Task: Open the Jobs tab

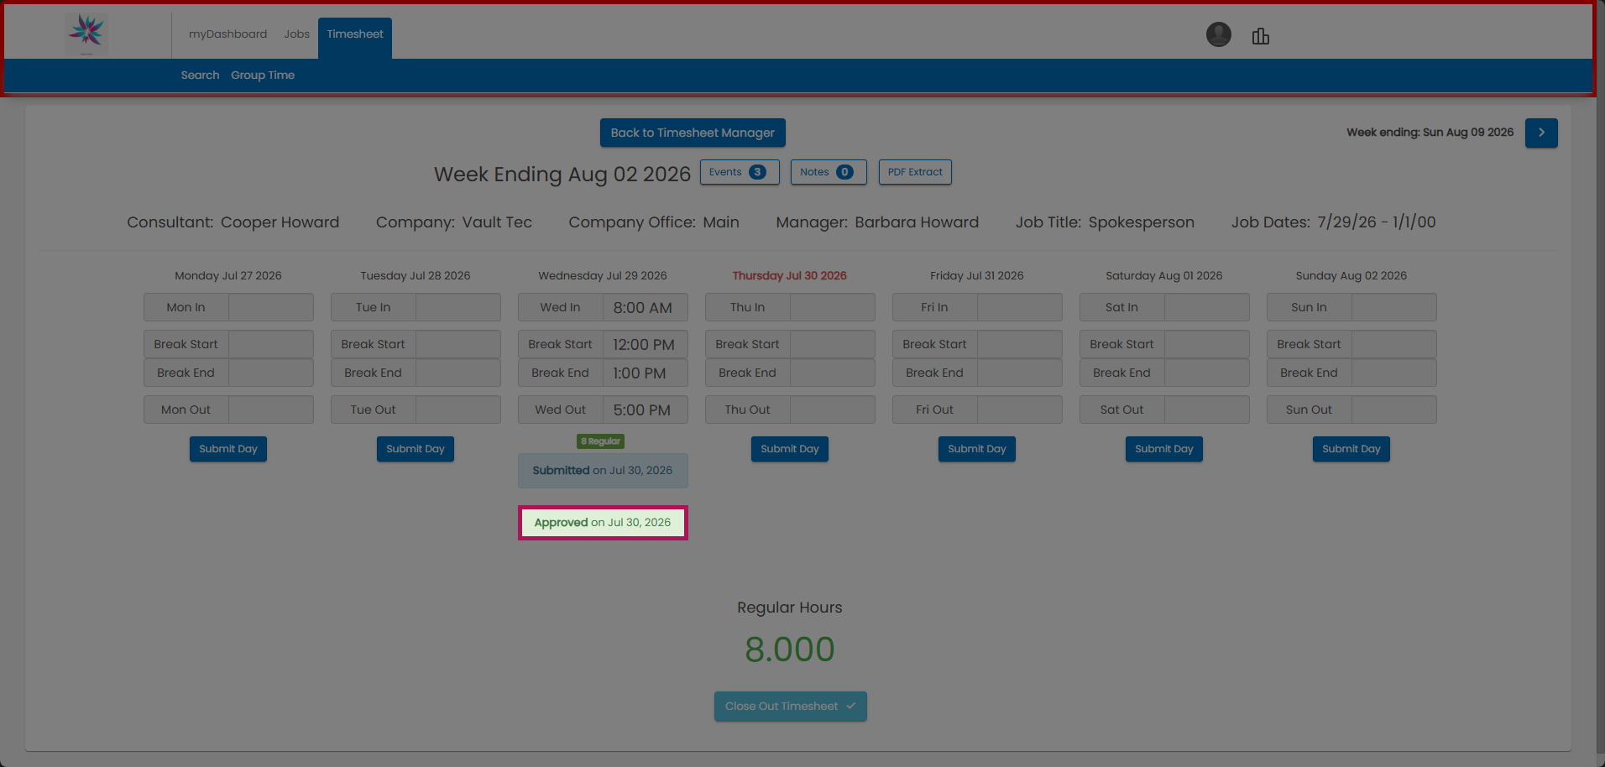Action: coord(296,34)
